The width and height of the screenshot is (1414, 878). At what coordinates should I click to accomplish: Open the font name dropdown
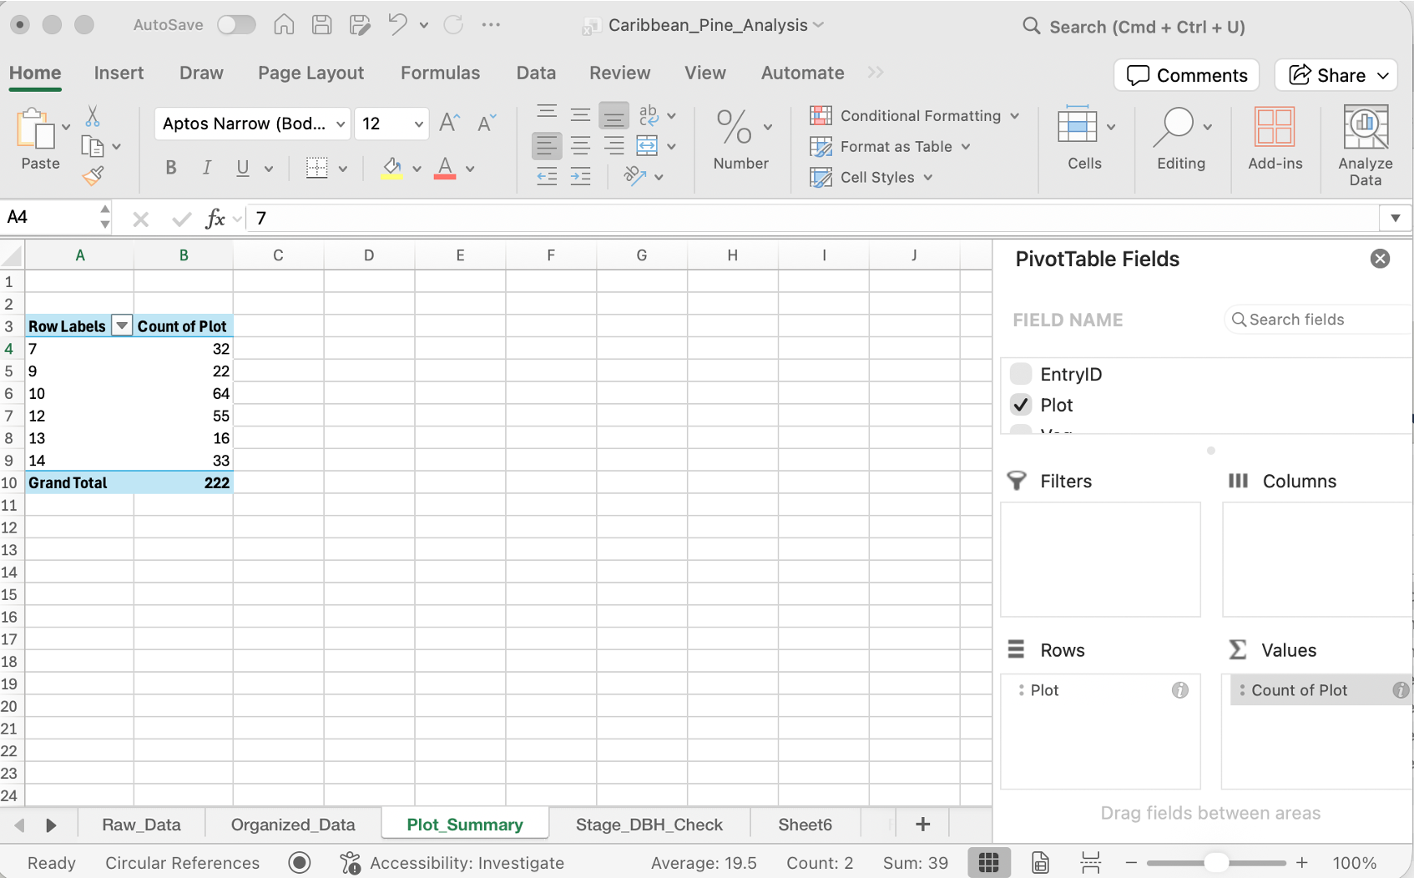[x=341, y=124]
